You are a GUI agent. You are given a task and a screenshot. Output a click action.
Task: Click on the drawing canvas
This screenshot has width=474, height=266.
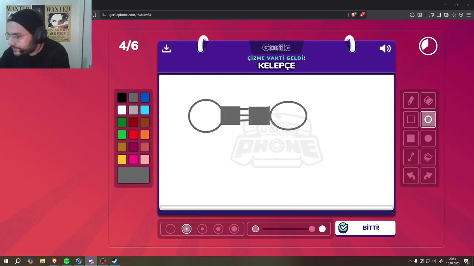(x=276, y=140)
